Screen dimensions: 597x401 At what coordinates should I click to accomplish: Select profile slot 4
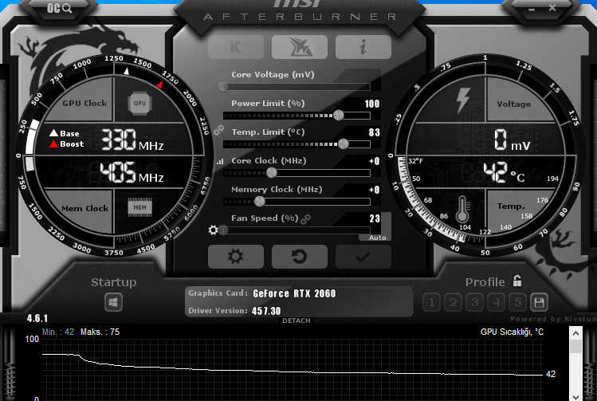496,303
